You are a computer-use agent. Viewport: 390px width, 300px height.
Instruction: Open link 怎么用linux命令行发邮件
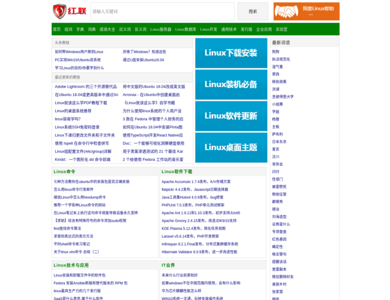point(74,190)
